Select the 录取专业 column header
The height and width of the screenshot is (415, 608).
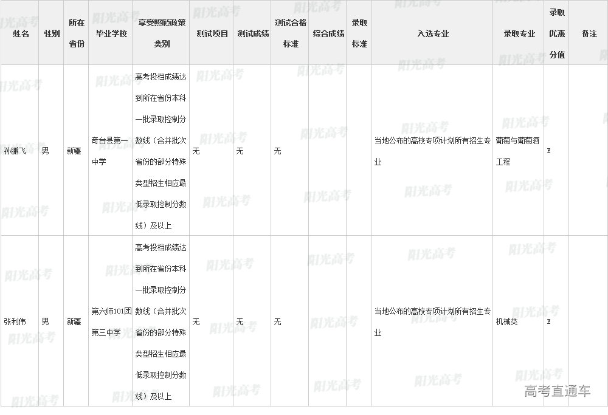coord(519,33)
